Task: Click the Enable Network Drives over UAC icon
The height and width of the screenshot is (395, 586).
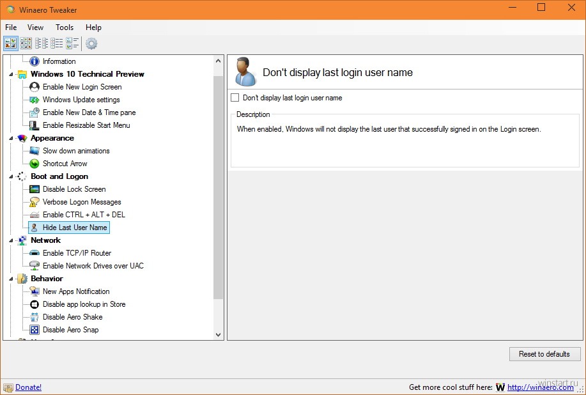Action: 35,266
